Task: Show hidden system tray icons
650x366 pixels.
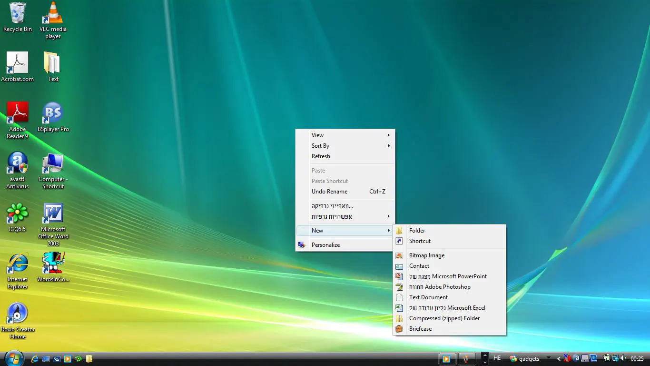Action: tap(559, 359)
